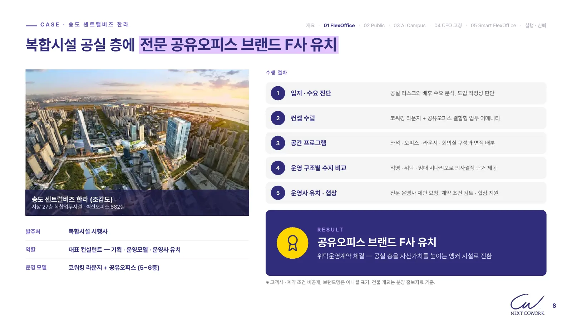Screen dimensions: 572x322
Task: Select the 컨셉 수립 step title
Action: click(303, 118)
